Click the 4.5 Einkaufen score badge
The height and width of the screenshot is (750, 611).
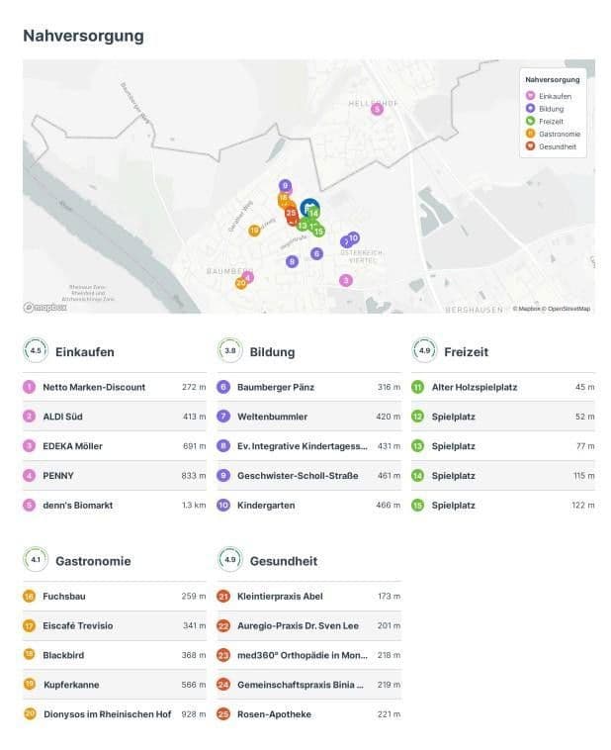click(37, 350)
